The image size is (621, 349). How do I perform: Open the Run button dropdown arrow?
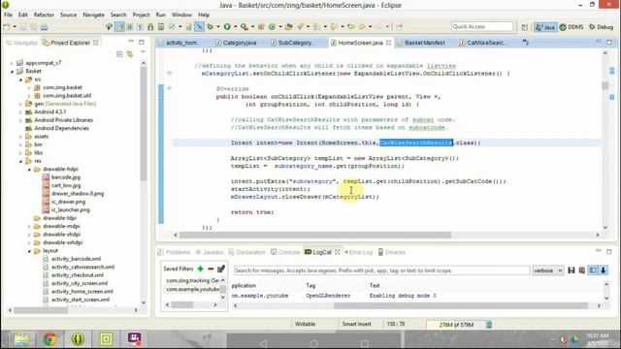click(x=235, y=27)
